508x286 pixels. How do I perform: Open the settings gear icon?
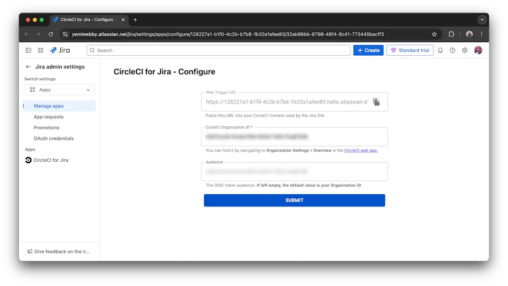(464, 50)
